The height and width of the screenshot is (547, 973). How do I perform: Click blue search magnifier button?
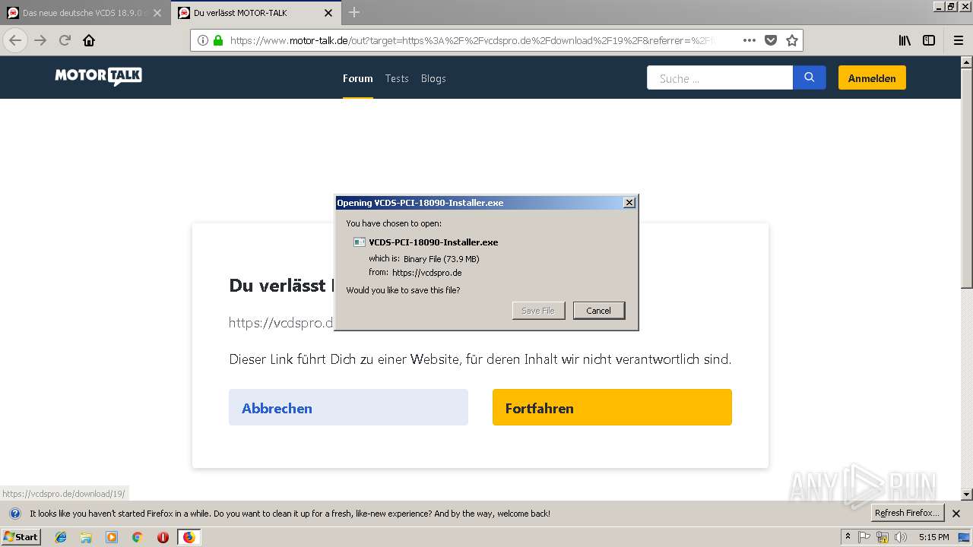[x=809, y=77]
